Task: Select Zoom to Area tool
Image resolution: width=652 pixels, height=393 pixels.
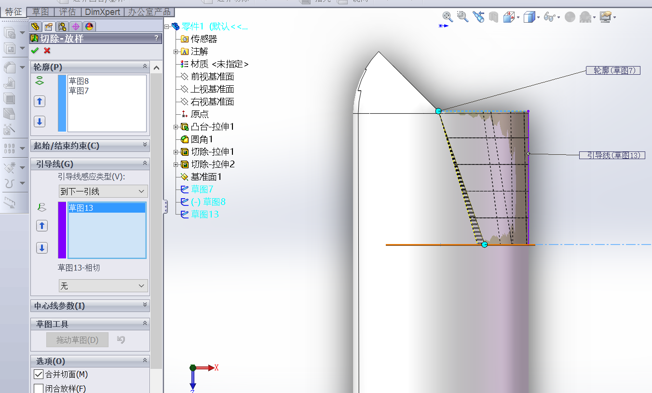Action: tap(462, 17)
